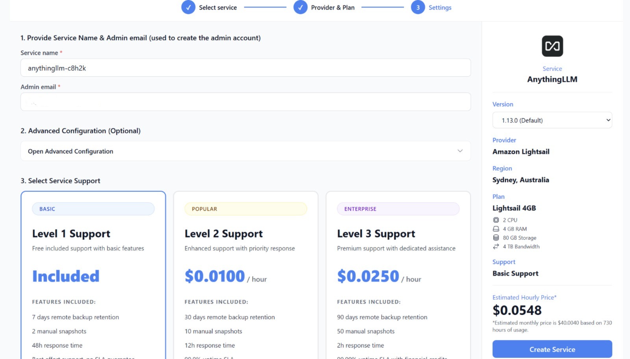Viewport: 630px width, 359px height.
Task: Click the 7 days remote backup retention feature
Action: click(76, 317)
